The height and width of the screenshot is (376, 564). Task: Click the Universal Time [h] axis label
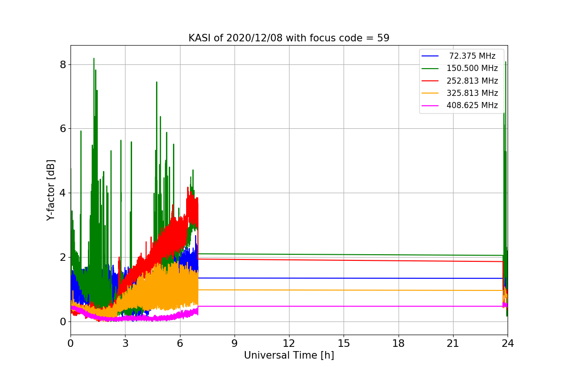[x=289, y=355]
